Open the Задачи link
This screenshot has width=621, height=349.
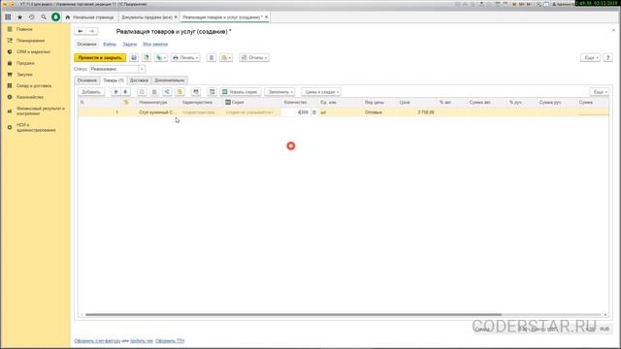coord(129,44)
